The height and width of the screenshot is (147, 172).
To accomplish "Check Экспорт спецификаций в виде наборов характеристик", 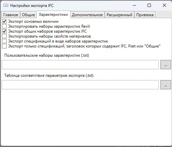I will [x=4, y=41].
